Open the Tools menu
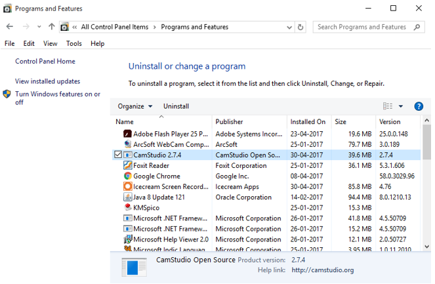Image resolution: width=435 pixels, height=284 pixels. point(73,43)
